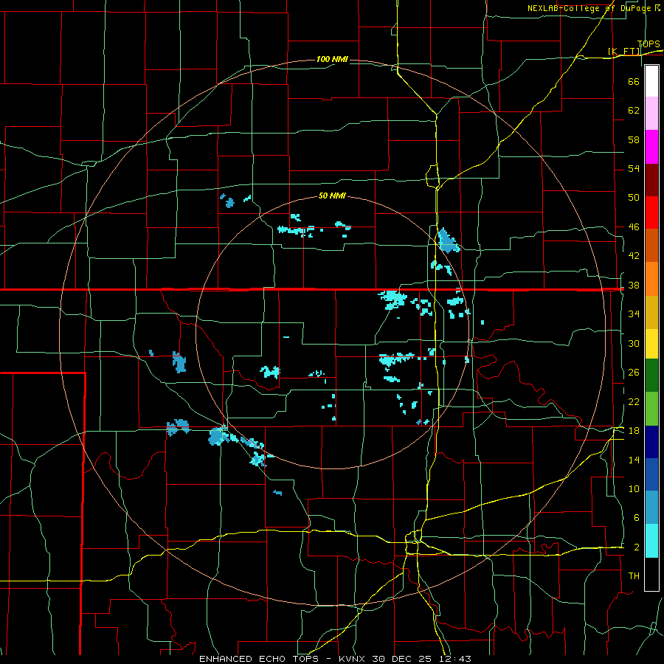Click the 100 NMI range ring label

coord(332,59)
